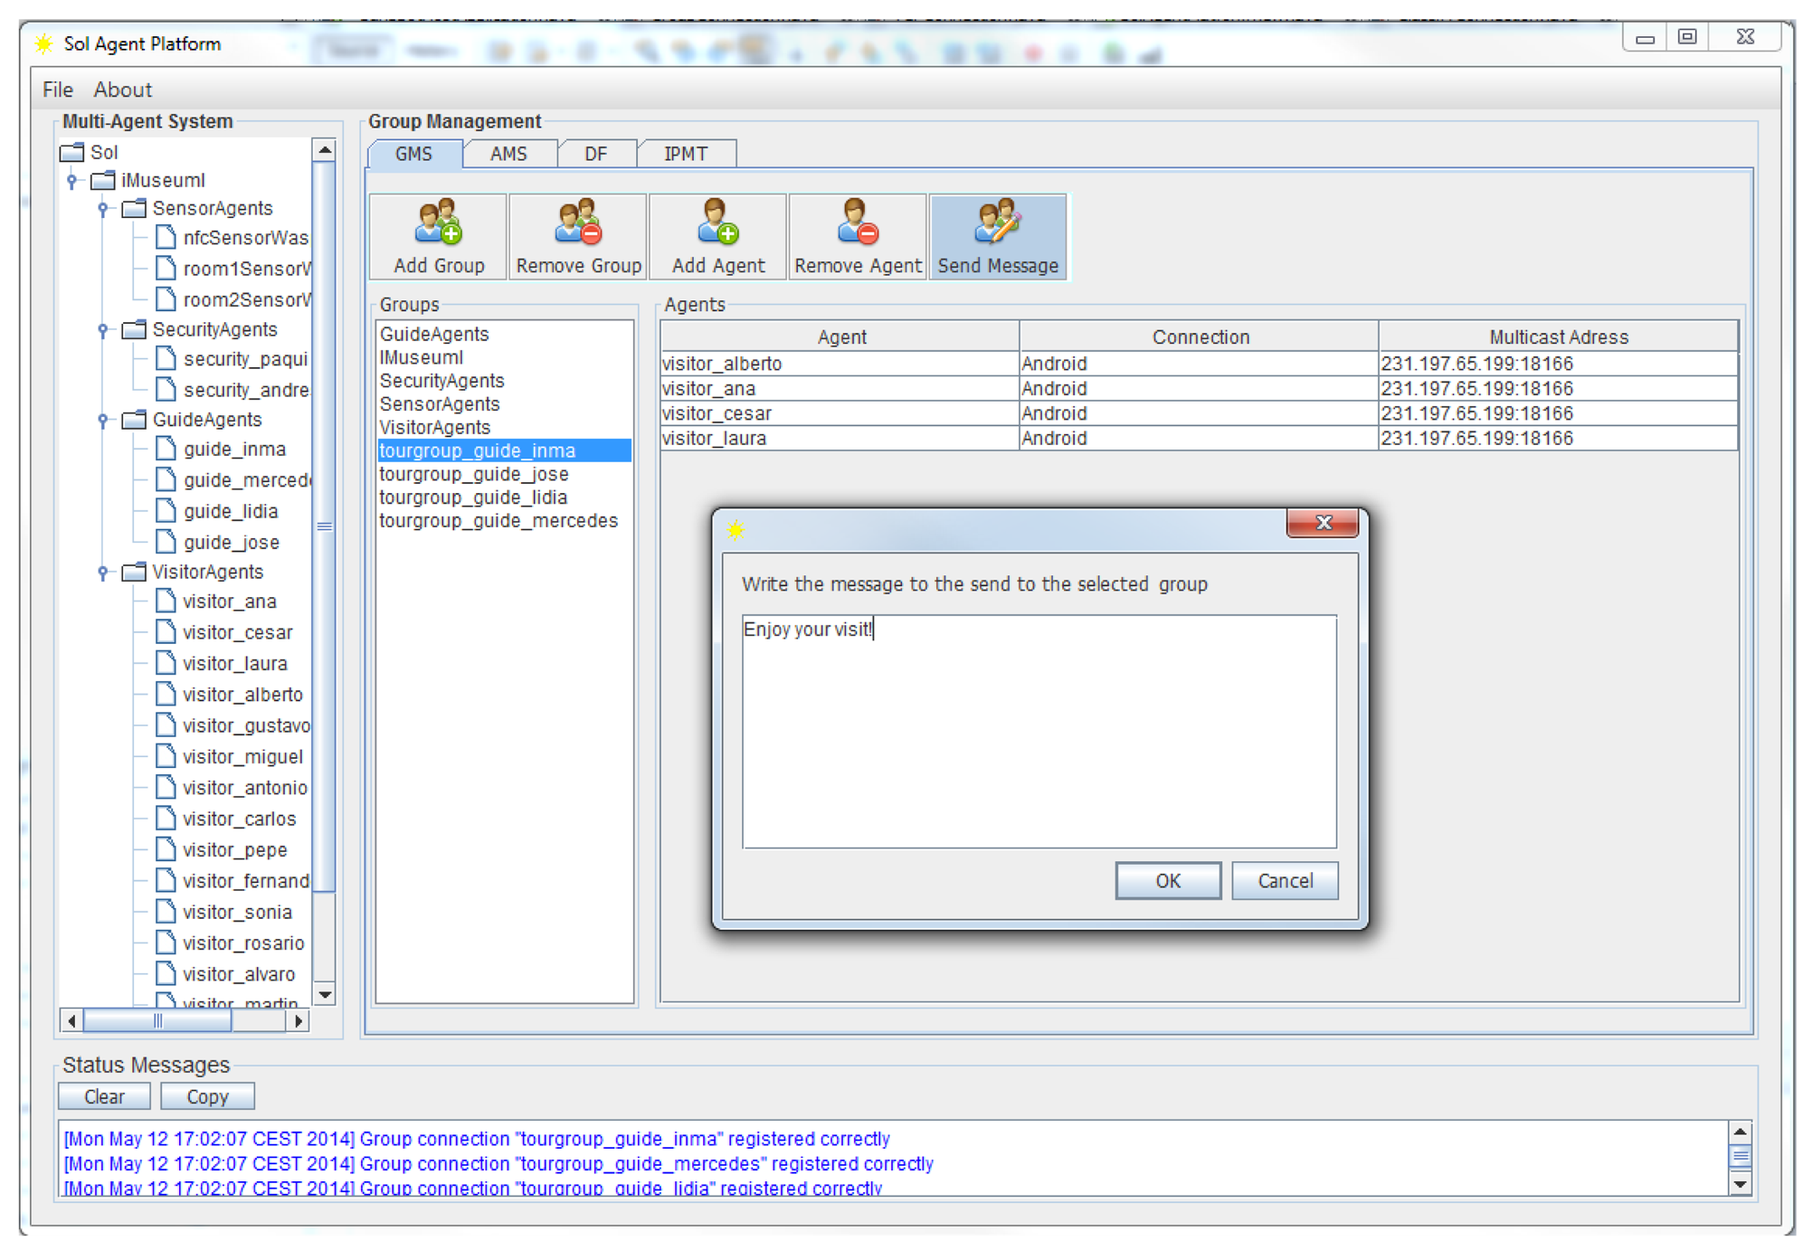Viewport: 1813px width, 1241px height.
Task: Click inside the message text area
Action: [1038, 731]
